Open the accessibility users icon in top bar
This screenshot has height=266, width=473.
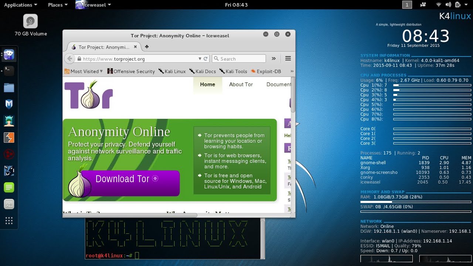pyautogui.click(x=423, y=5)
